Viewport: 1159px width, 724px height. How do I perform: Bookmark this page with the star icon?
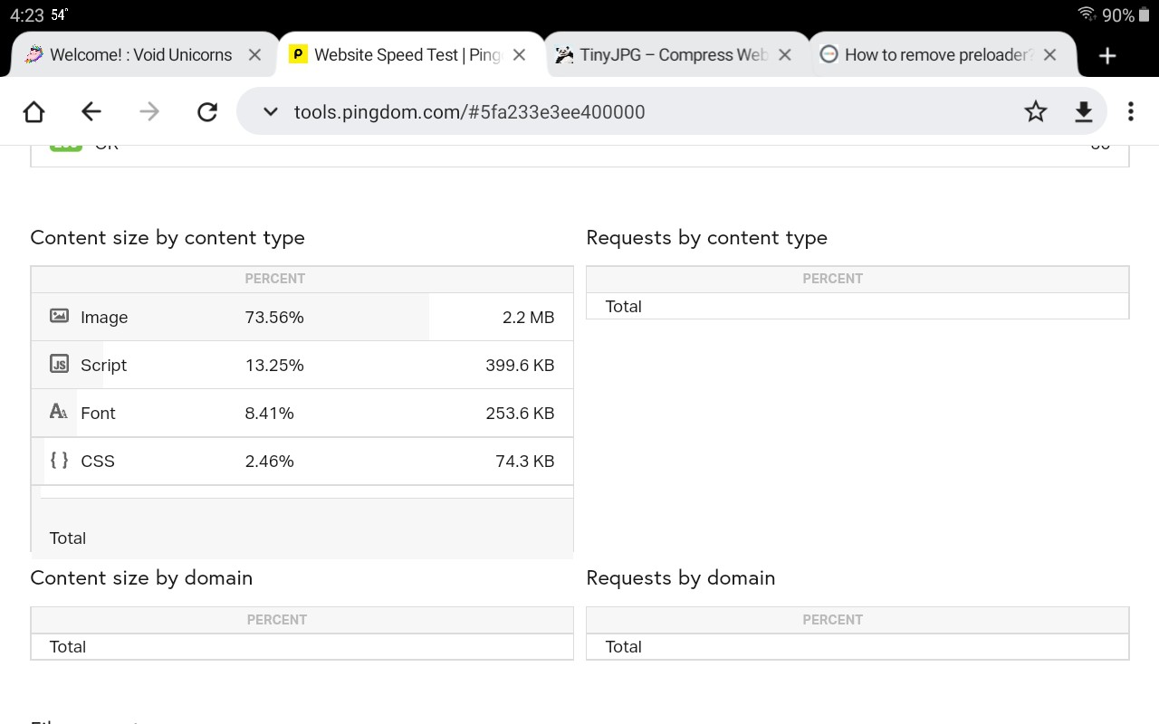coord(1035,111)
